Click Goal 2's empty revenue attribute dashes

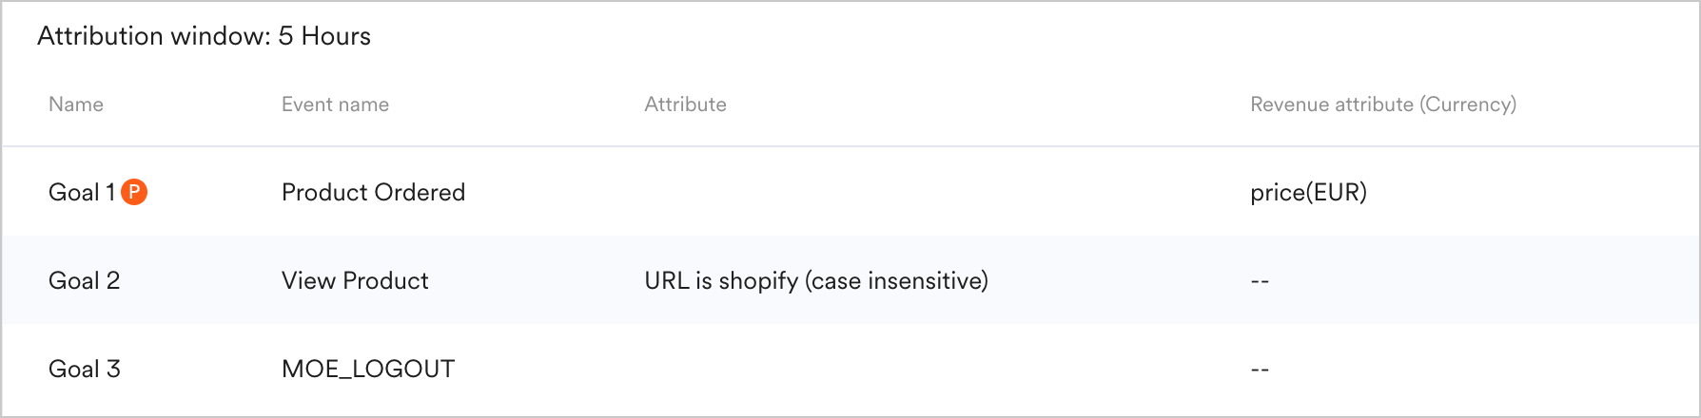[1260, 281]
